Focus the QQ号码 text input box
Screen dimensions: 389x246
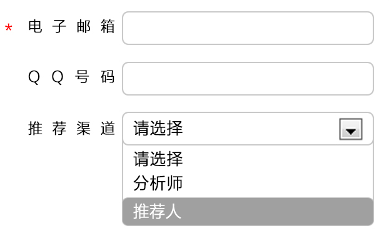coord(248,79)
